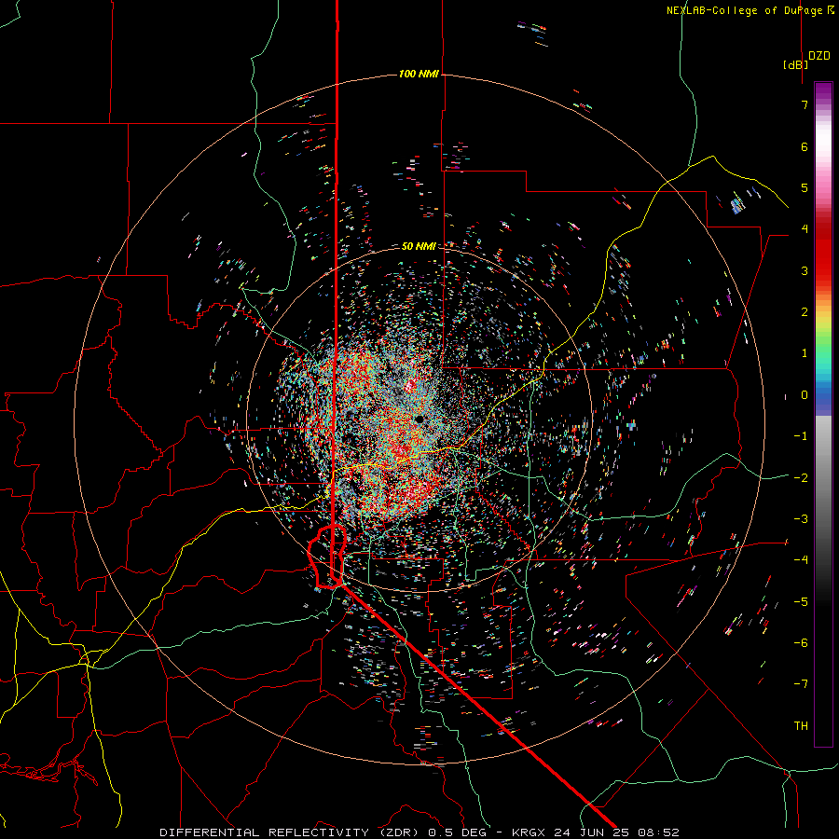Click the -4 value on color scale

click(x=801, y=560)
